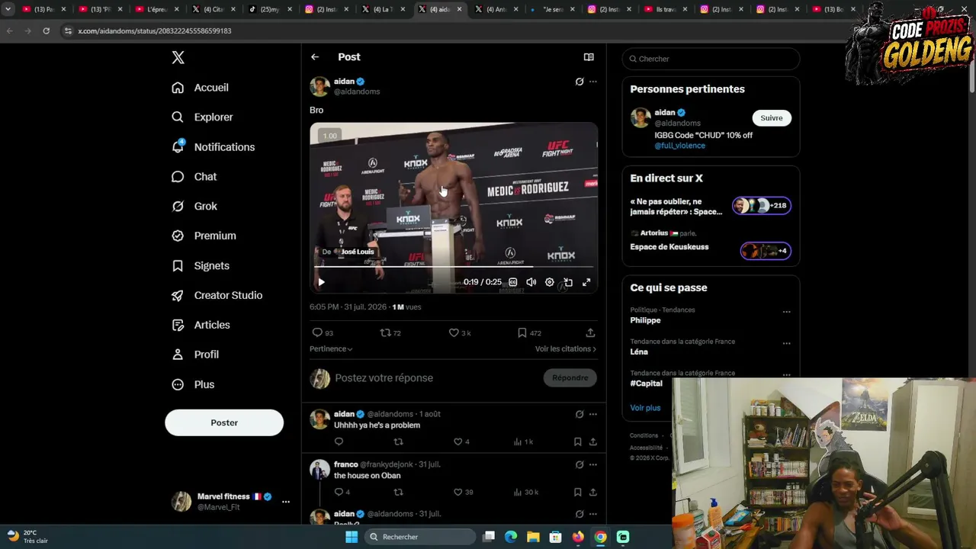976x549 pixels.
Task: Click the Répondre button
Action: [x=570, y=378]
